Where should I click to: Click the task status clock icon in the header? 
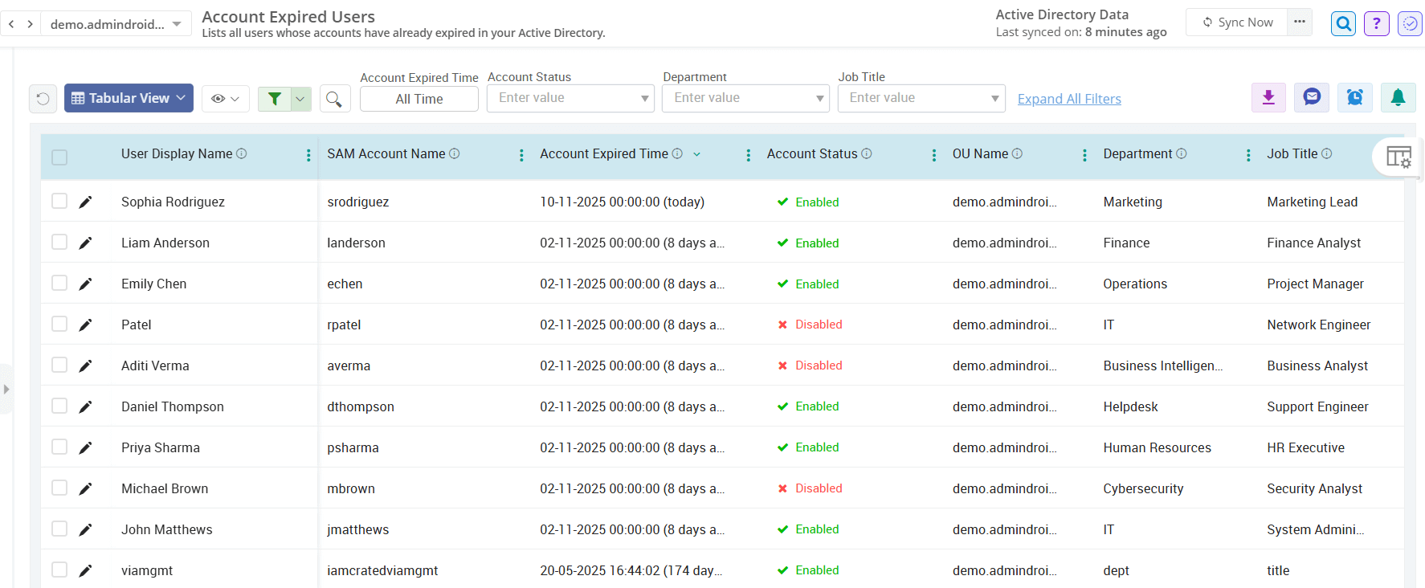[1410, 24]
